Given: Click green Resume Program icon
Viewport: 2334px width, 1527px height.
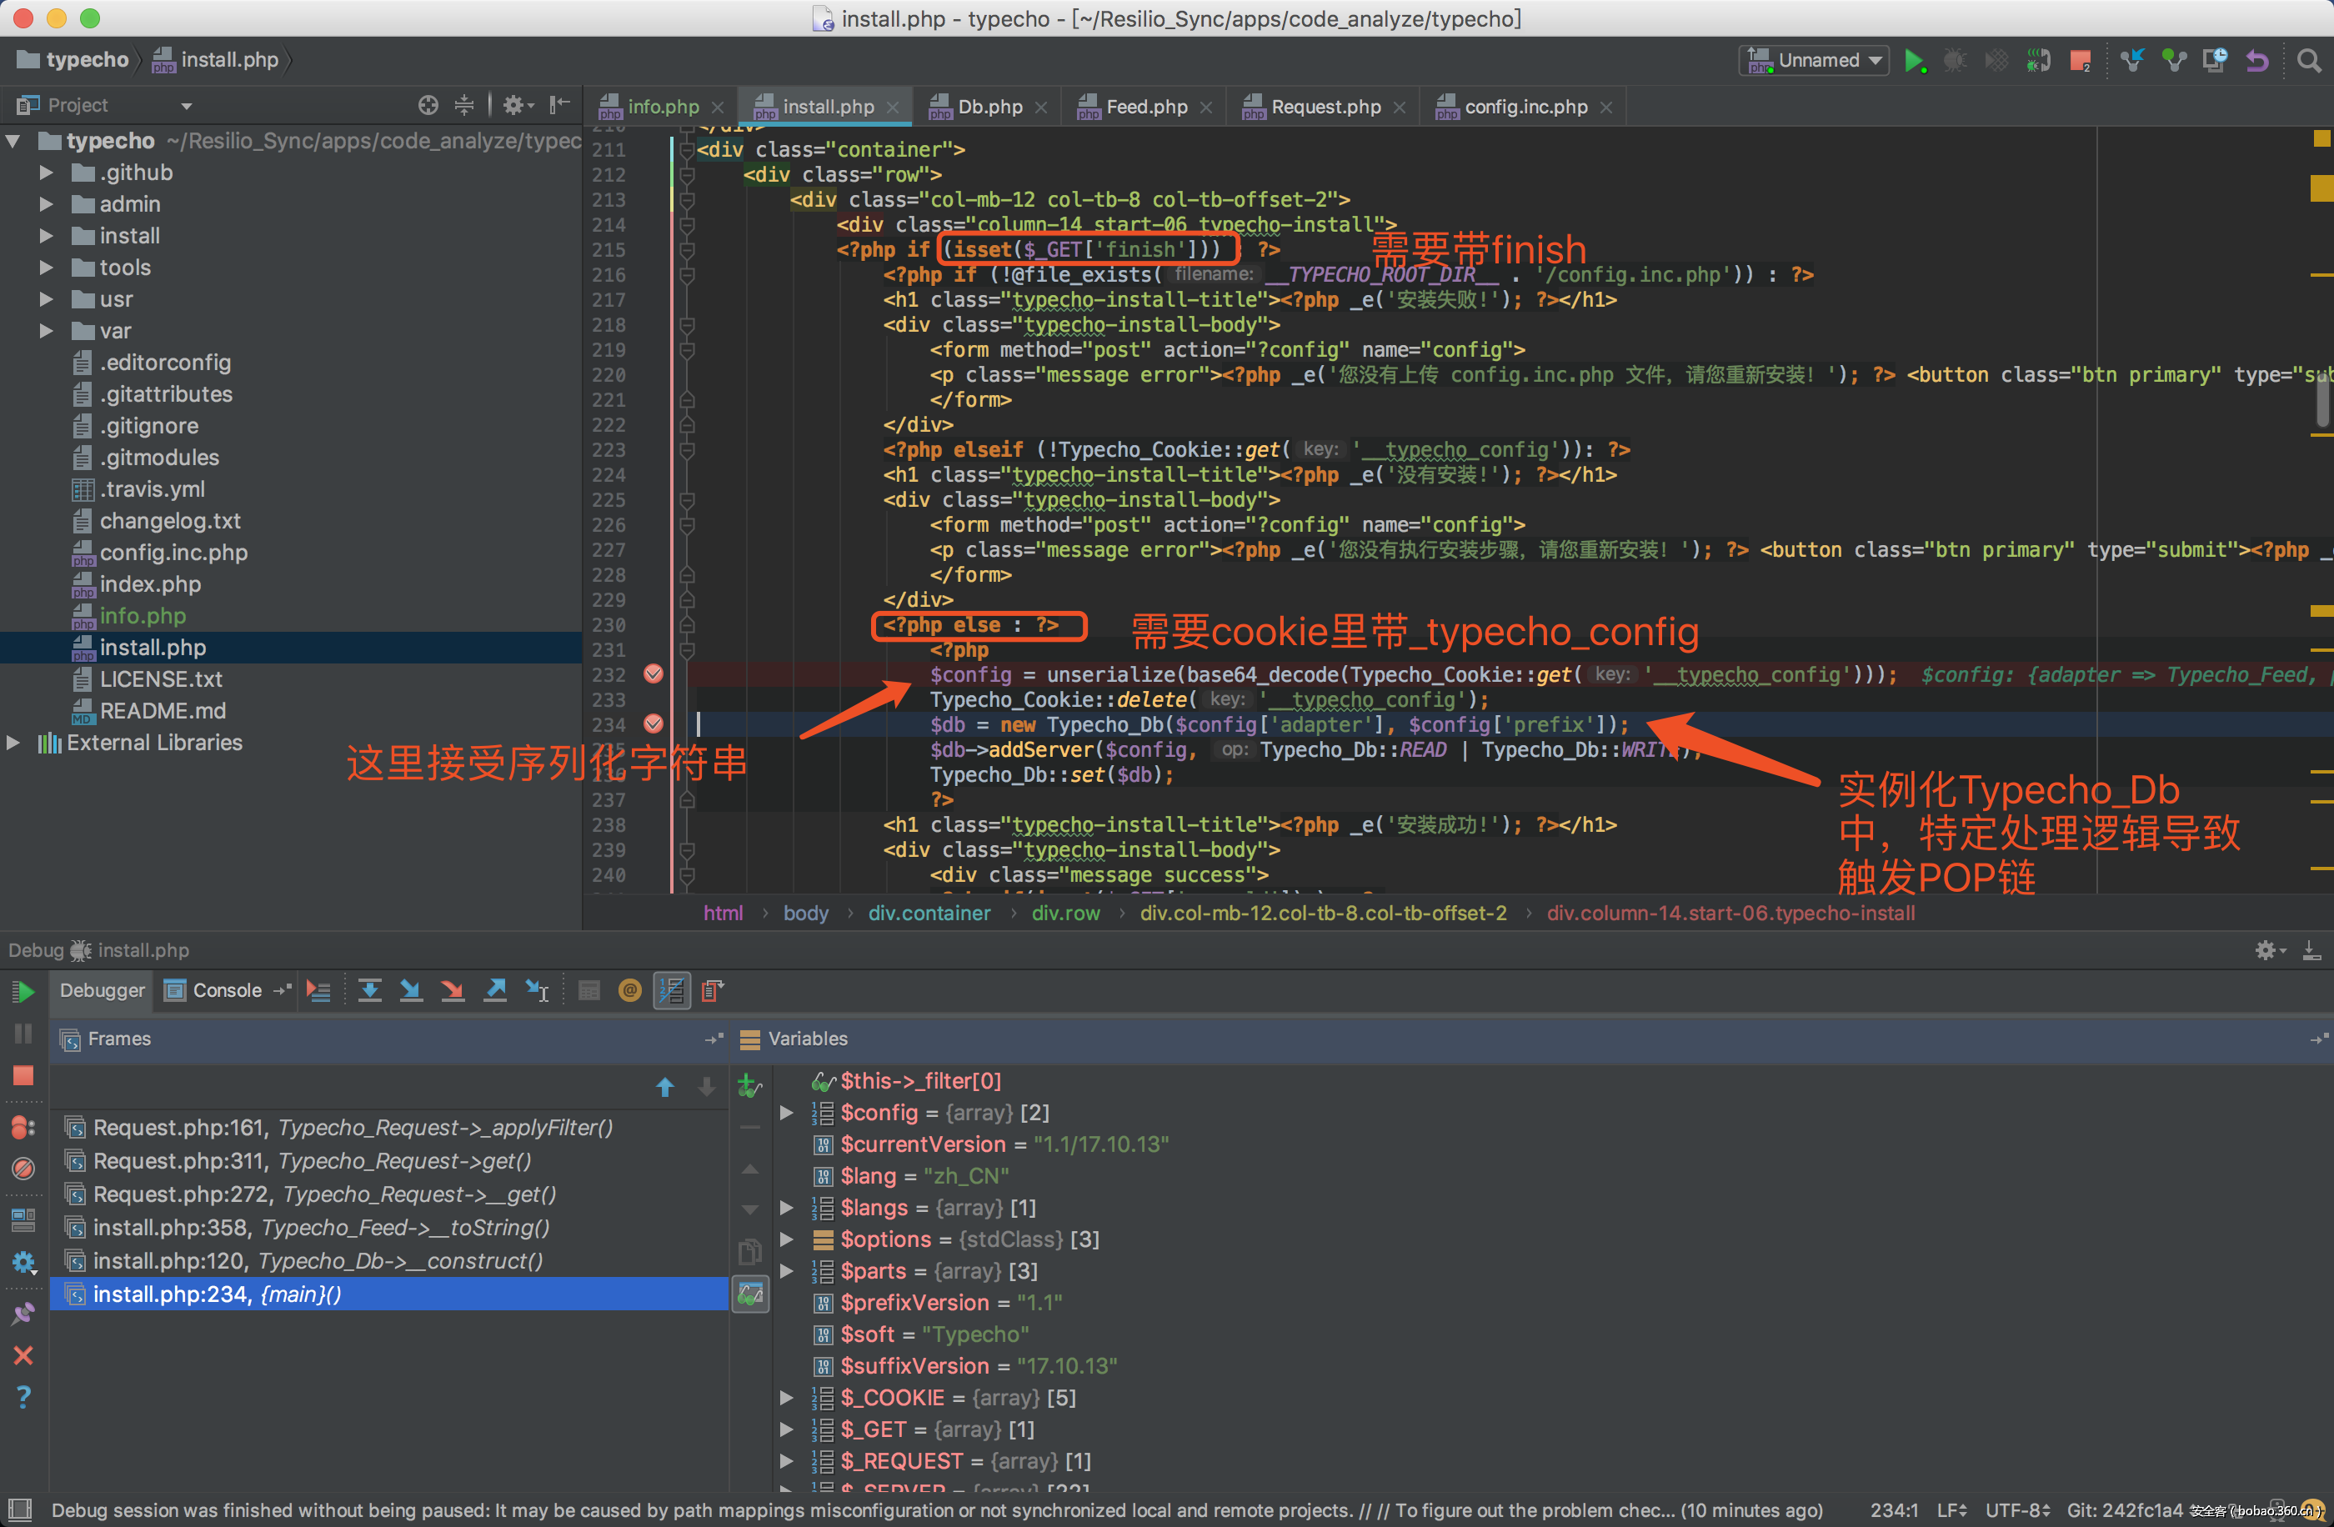Looking at the screenshot, I should click(23, 992).
